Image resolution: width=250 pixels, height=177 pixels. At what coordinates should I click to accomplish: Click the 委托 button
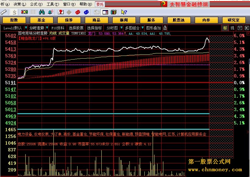point(100,4)
